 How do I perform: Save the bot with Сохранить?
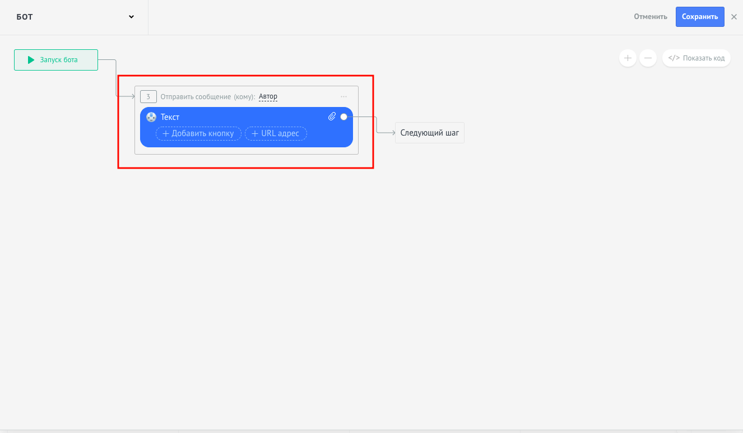700,17
